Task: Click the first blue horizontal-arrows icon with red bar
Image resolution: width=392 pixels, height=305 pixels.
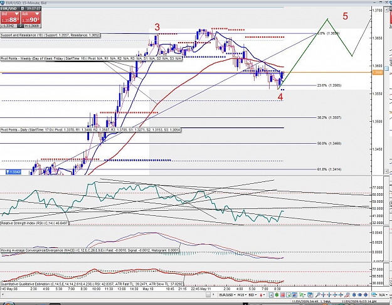Action: pos(324,295)
